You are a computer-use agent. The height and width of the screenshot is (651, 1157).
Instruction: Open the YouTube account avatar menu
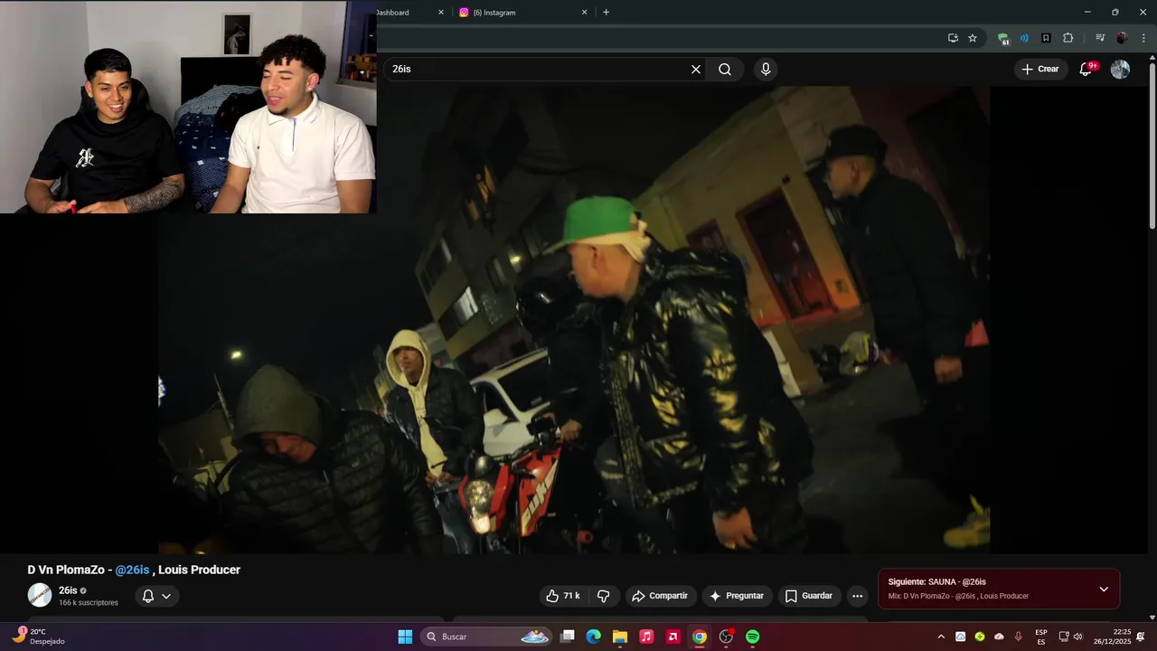click(1120, 70)
